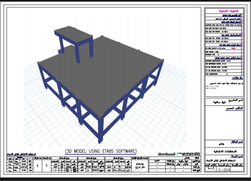The width and height of the screenshot is (251, 181).
Task: Click "فيلا سكنية" under the project name
Action: [220, 102]
